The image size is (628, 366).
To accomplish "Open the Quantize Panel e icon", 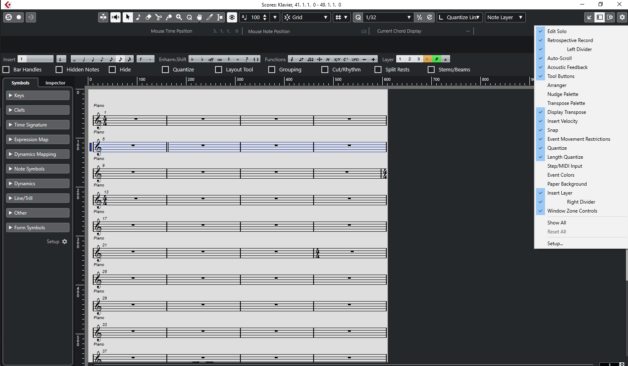I will pyautogui.click(x=429, y=17).
